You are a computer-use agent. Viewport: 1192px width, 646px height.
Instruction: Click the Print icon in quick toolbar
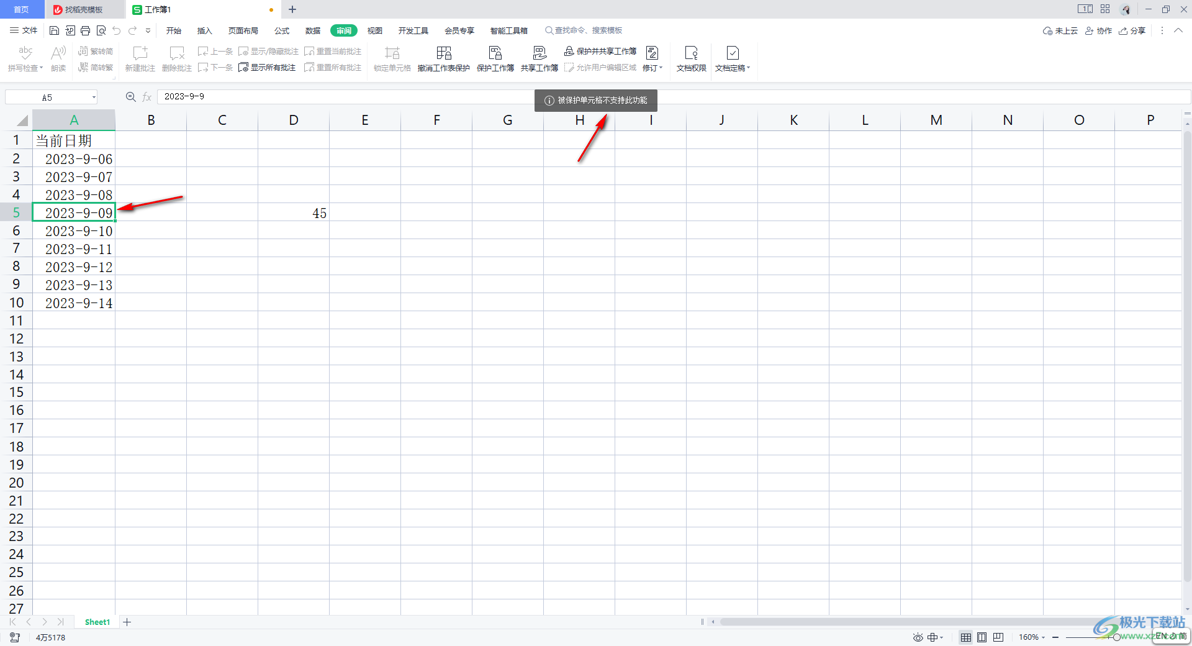86,30
